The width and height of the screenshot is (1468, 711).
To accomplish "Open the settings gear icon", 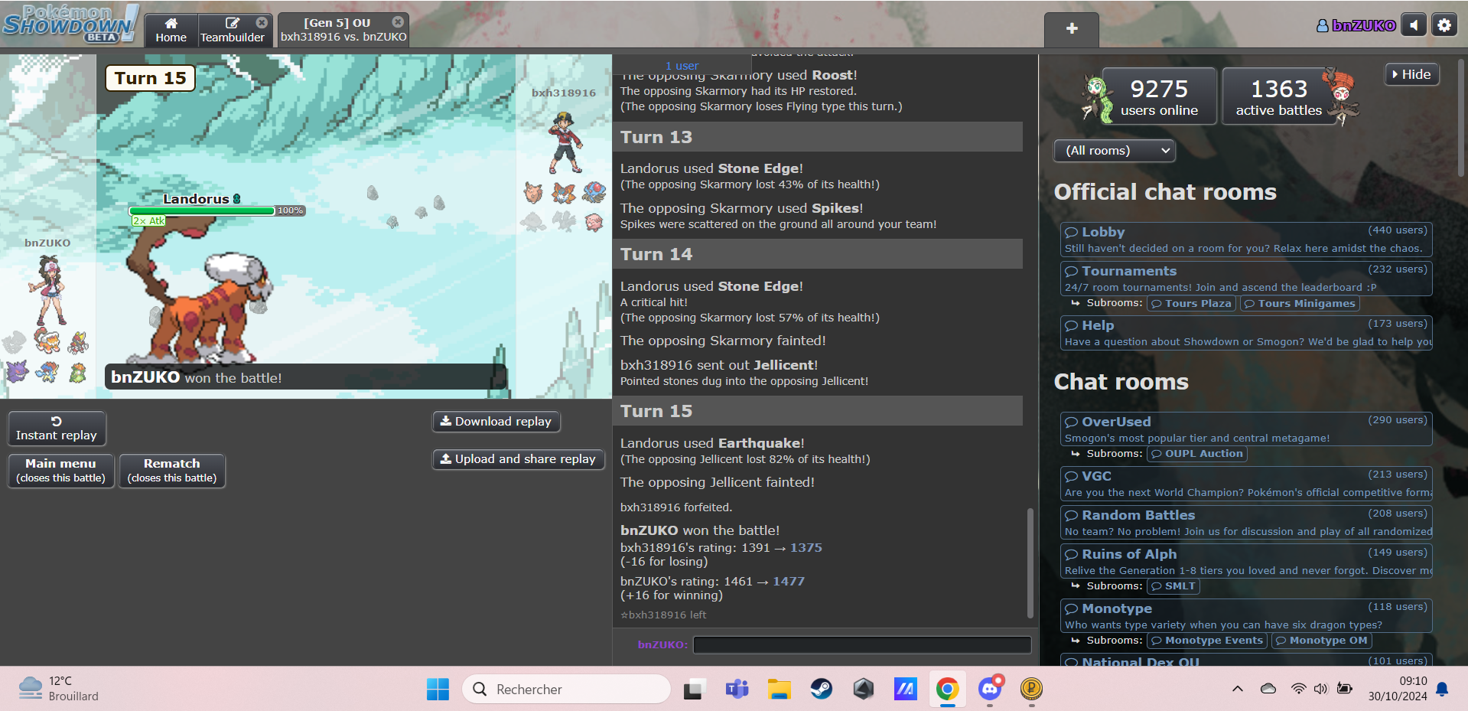I will tap(1444, 25).
